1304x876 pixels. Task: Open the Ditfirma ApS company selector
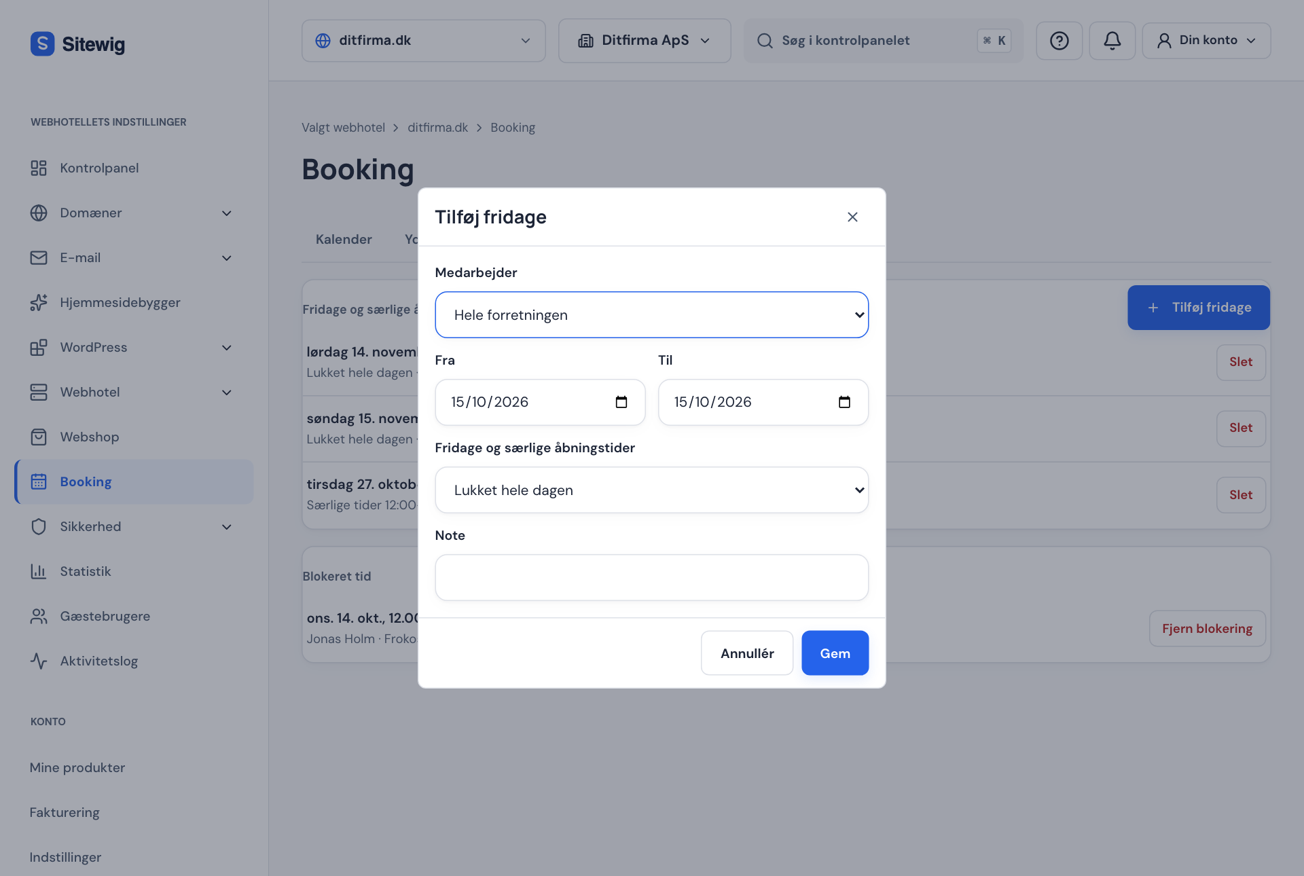(645, 41)
